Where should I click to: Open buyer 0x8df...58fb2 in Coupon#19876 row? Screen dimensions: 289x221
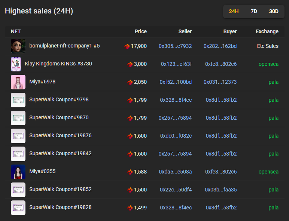[221, 136]
